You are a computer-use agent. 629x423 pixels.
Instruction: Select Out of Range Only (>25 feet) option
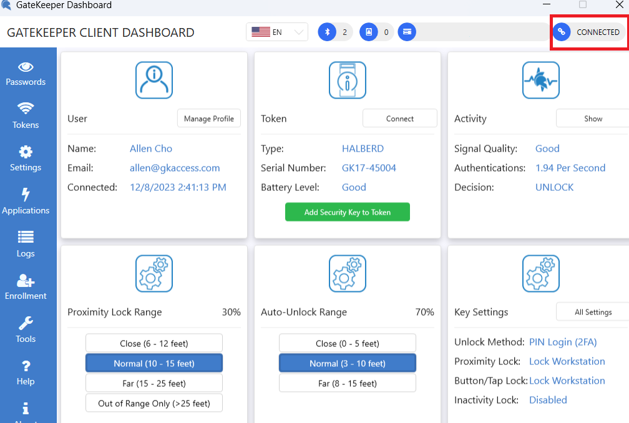click(154, 403)
